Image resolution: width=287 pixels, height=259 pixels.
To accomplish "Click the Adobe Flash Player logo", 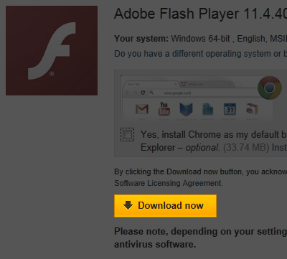I will pos(52,50).
